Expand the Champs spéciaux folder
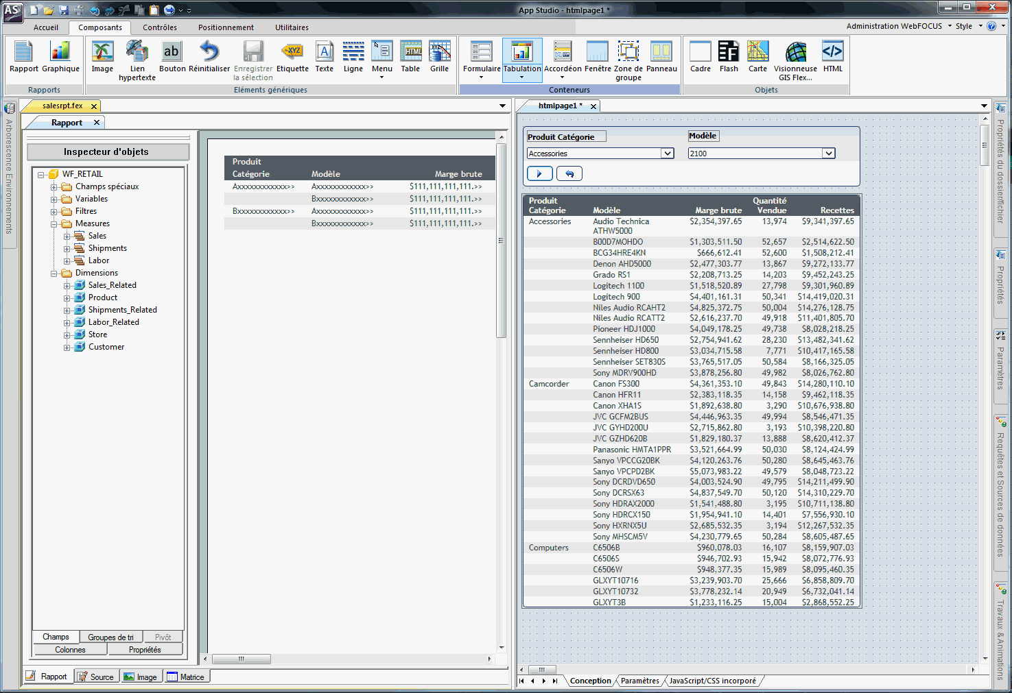Viewport: 1012px width, 693px height. click(54, 186)
